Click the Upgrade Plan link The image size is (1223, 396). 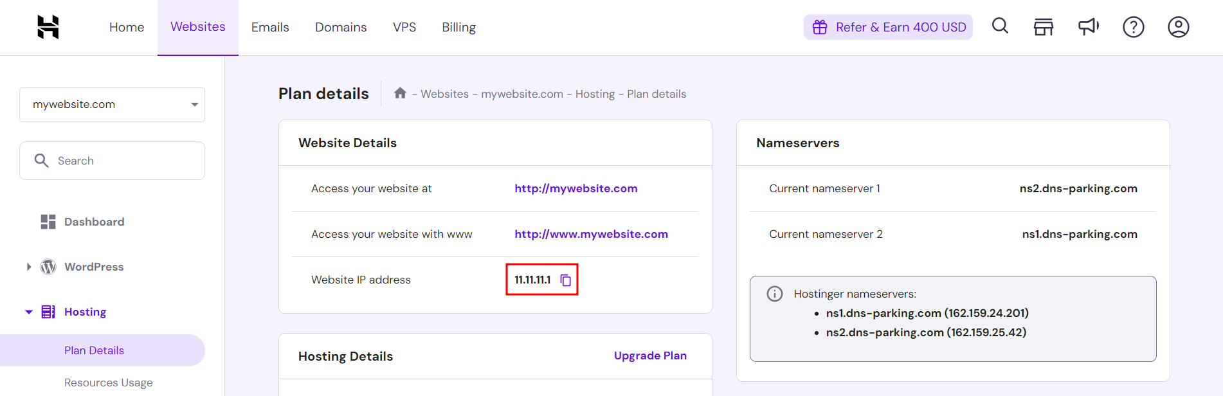(x=650, y=355)
